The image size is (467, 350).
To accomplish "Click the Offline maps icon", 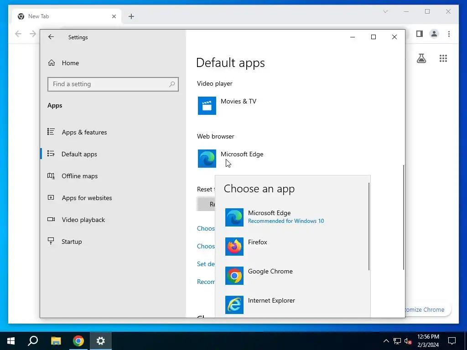I will coord(51,175).
